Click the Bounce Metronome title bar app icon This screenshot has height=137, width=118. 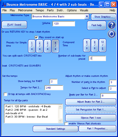(x=4, y=4)
